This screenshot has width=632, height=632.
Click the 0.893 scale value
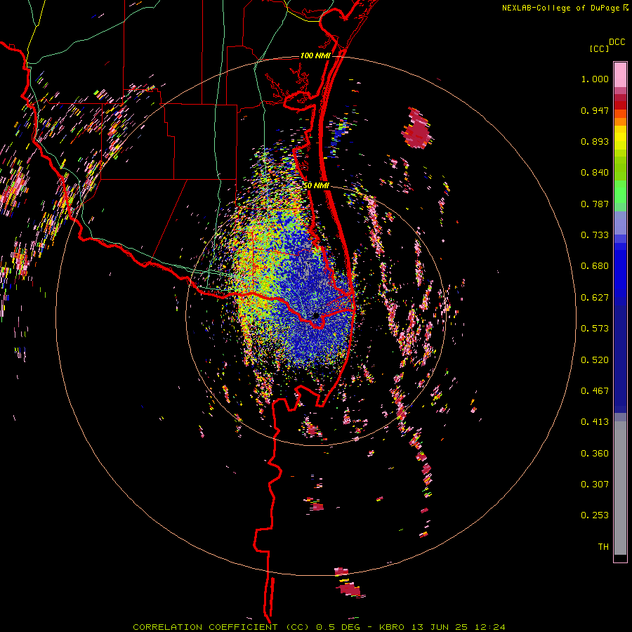pos(595,141)
